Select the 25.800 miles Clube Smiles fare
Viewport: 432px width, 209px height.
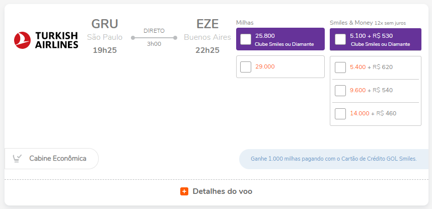tap(246, 39)
